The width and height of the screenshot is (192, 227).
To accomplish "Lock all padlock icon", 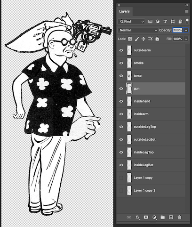I will (157, 39).
